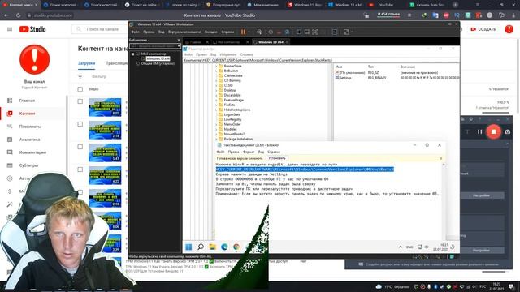Open the 8:02 video thumbnail
The height and width of the screenshot is (292, 520).
tap(105, 107)
